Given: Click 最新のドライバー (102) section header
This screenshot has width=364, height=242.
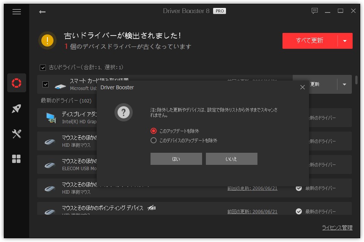Looking at the screenshot, I should coord(66,101).
